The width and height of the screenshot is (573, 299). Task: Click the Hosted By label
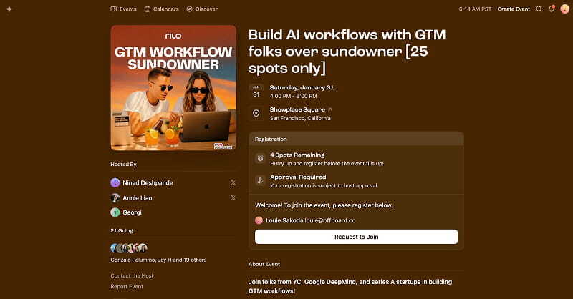click(x=123, y=165)
